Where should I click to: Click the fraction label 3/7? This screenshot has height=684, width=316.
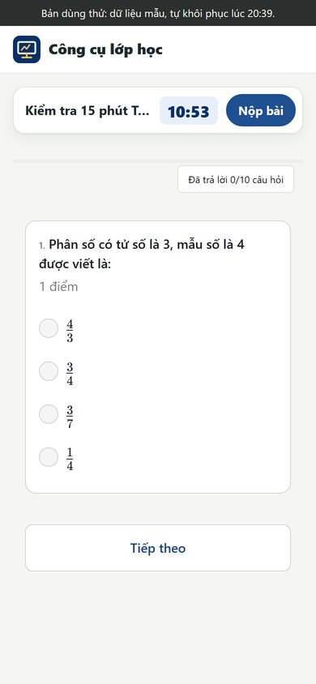[70, 417]
